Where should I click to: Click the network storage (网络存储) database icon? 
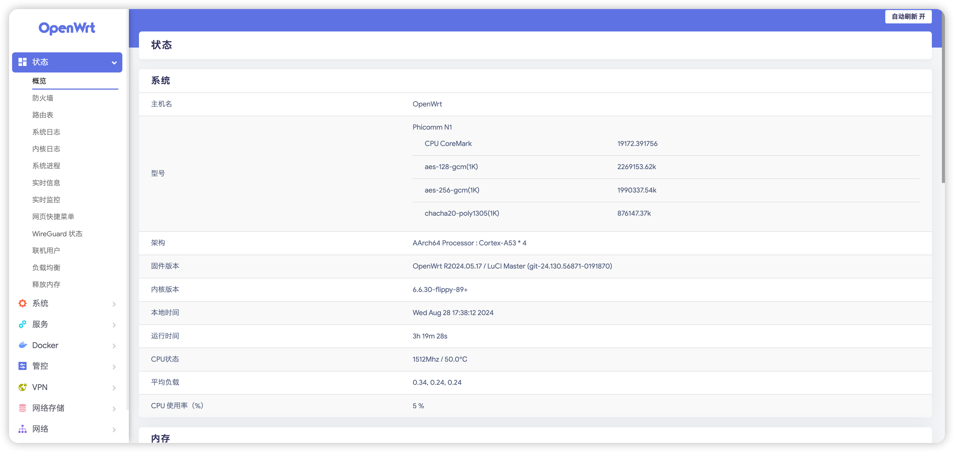pos(23,407)
